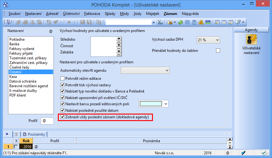Expand the Činnost dropdown arrow
Screen dimensions: 272x158
tap(119, 45)
